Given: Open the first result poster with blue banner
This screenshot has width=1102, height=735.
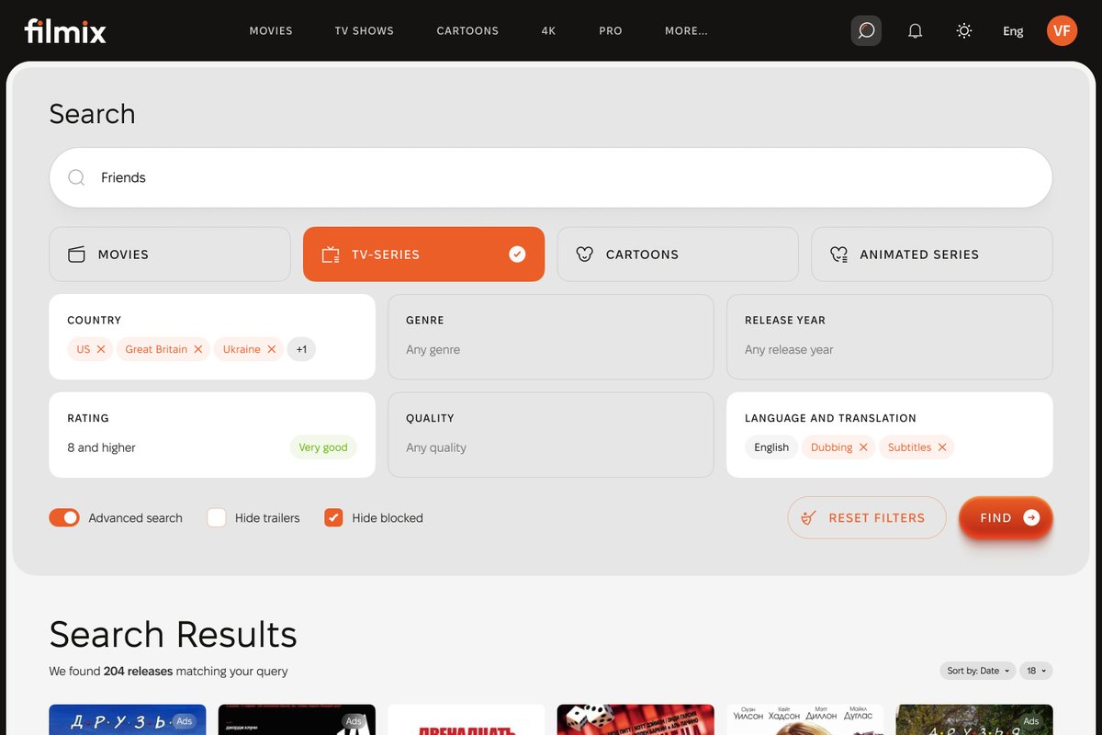Looking at the screenshot, I should tap(128, 719).
